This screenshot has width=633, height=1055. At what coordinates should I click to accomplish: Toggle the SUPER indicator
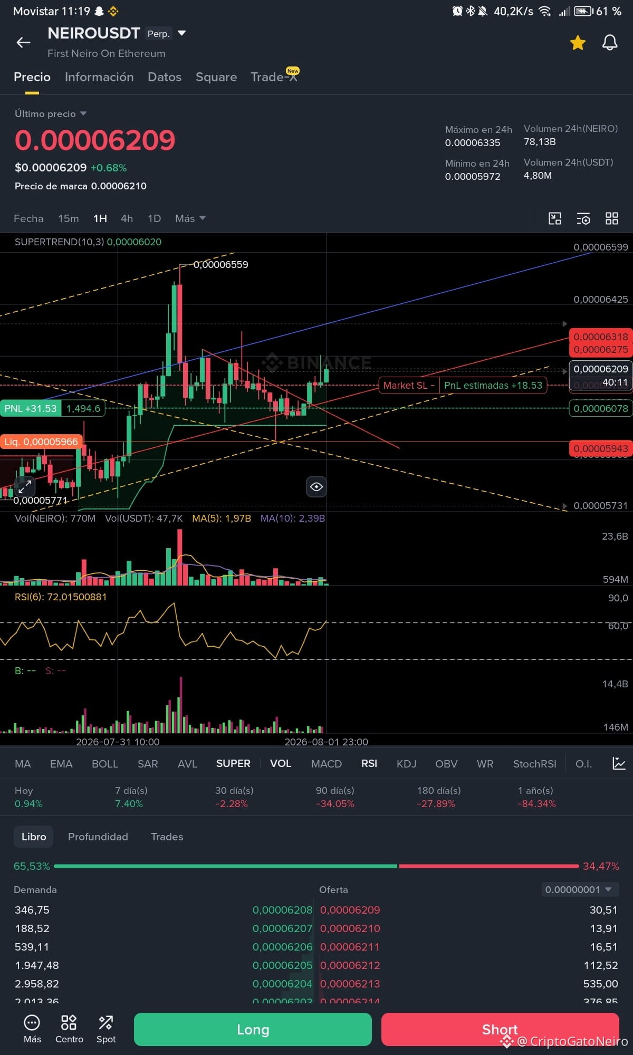[x=233, y=764]
